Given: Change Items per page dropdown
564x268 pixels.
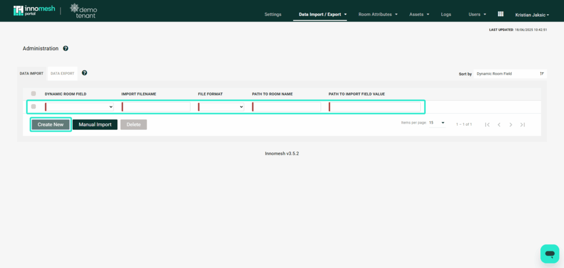Looking at the screenshot, I should coord(437,123).
